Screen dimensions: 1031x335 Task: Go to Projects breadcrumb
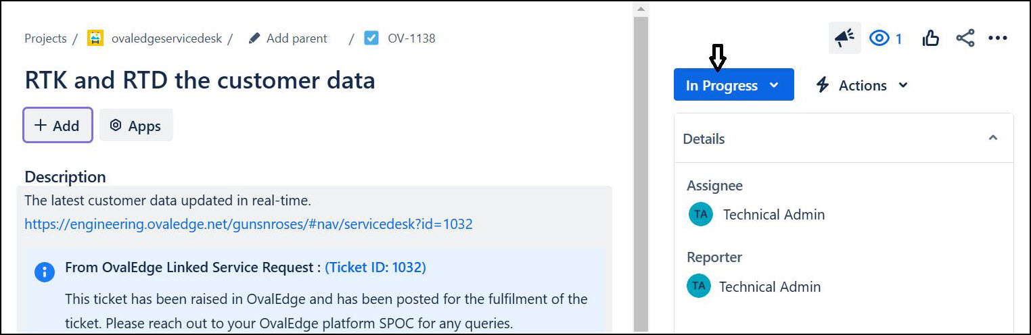tap(45, 38)
